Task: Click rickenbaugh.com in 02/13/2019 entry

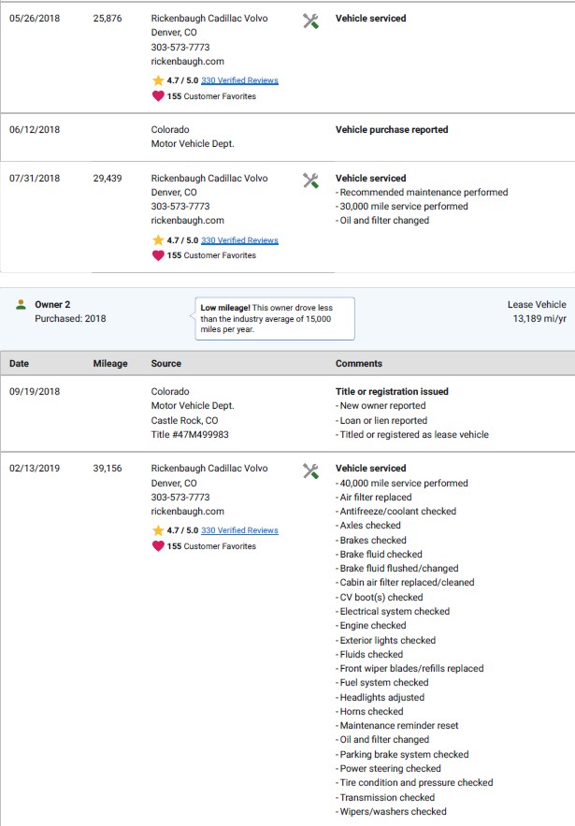Action: [187, 511]
